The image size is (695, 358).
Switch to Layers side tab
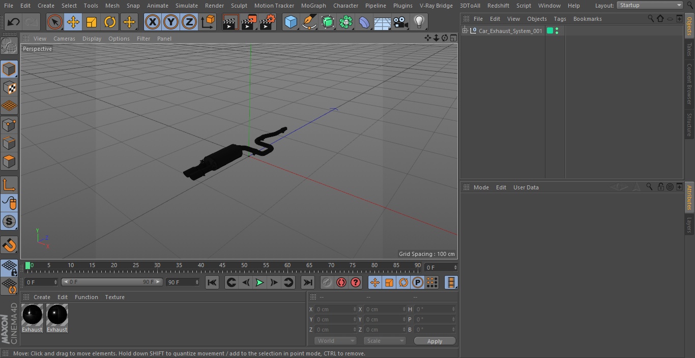(689, 225)
